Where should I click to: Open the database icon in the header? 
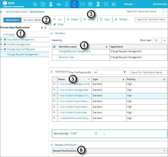pyautogui.click(x=106, y=4)
